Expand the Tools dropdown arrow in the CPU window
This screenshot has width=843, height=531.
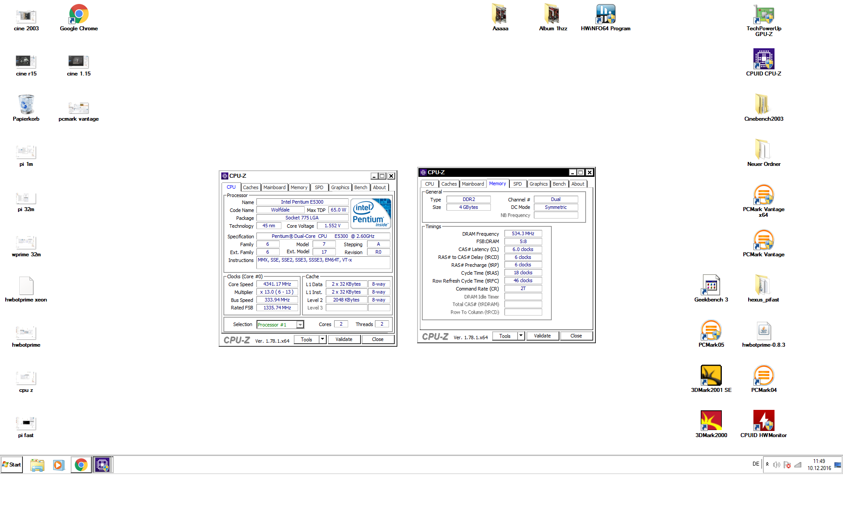click(x=323, y=339)
